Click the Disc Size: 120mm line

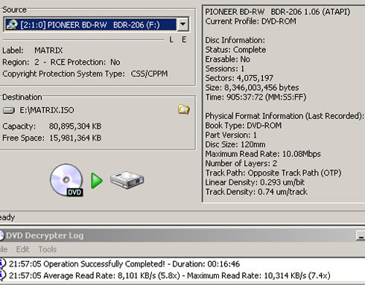point(235,144)
